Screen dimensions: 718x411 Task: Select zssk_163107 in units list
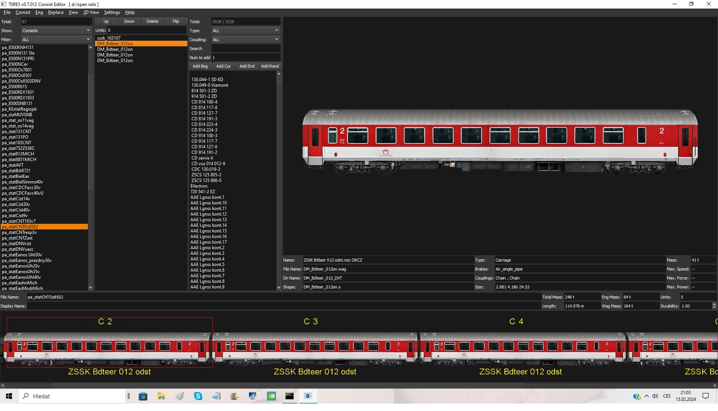point(141,38)
